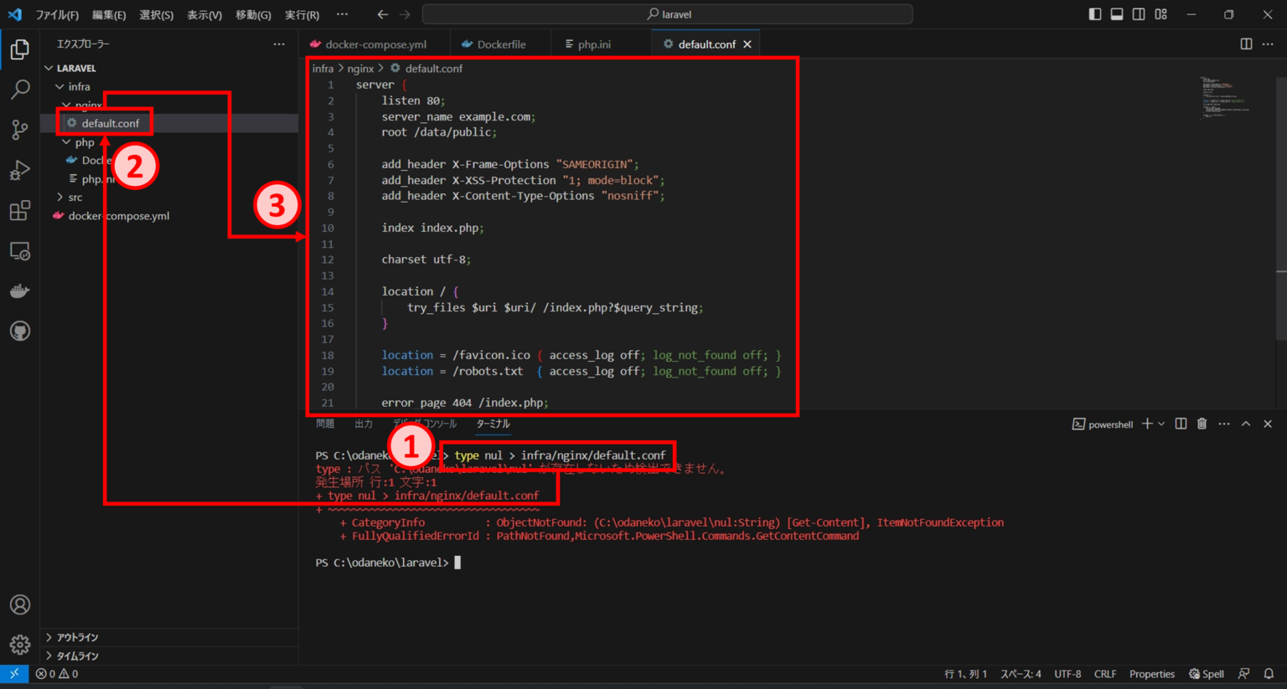
Task: Open the Source Control view
Action: pos(18,129)
